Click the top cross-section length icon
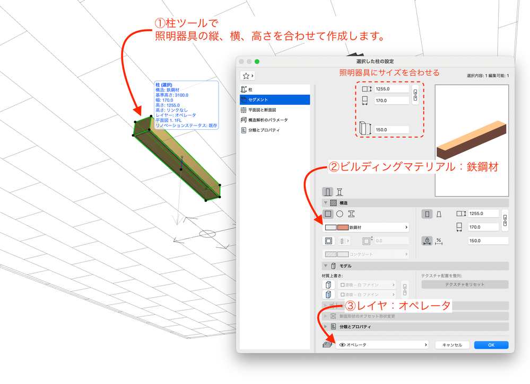Viewport: 530px width, 384px height. (367, 89)
